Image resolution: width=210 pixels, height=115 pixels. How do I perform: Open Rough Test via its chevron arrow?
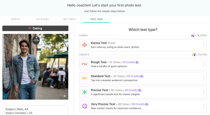click(204, 64)
